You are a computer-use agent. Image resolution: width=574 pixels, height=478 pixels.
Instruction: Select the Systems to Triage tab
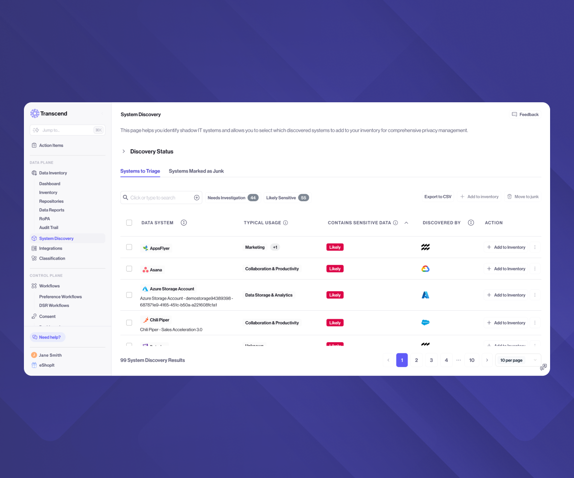click(x=140, y=171)
